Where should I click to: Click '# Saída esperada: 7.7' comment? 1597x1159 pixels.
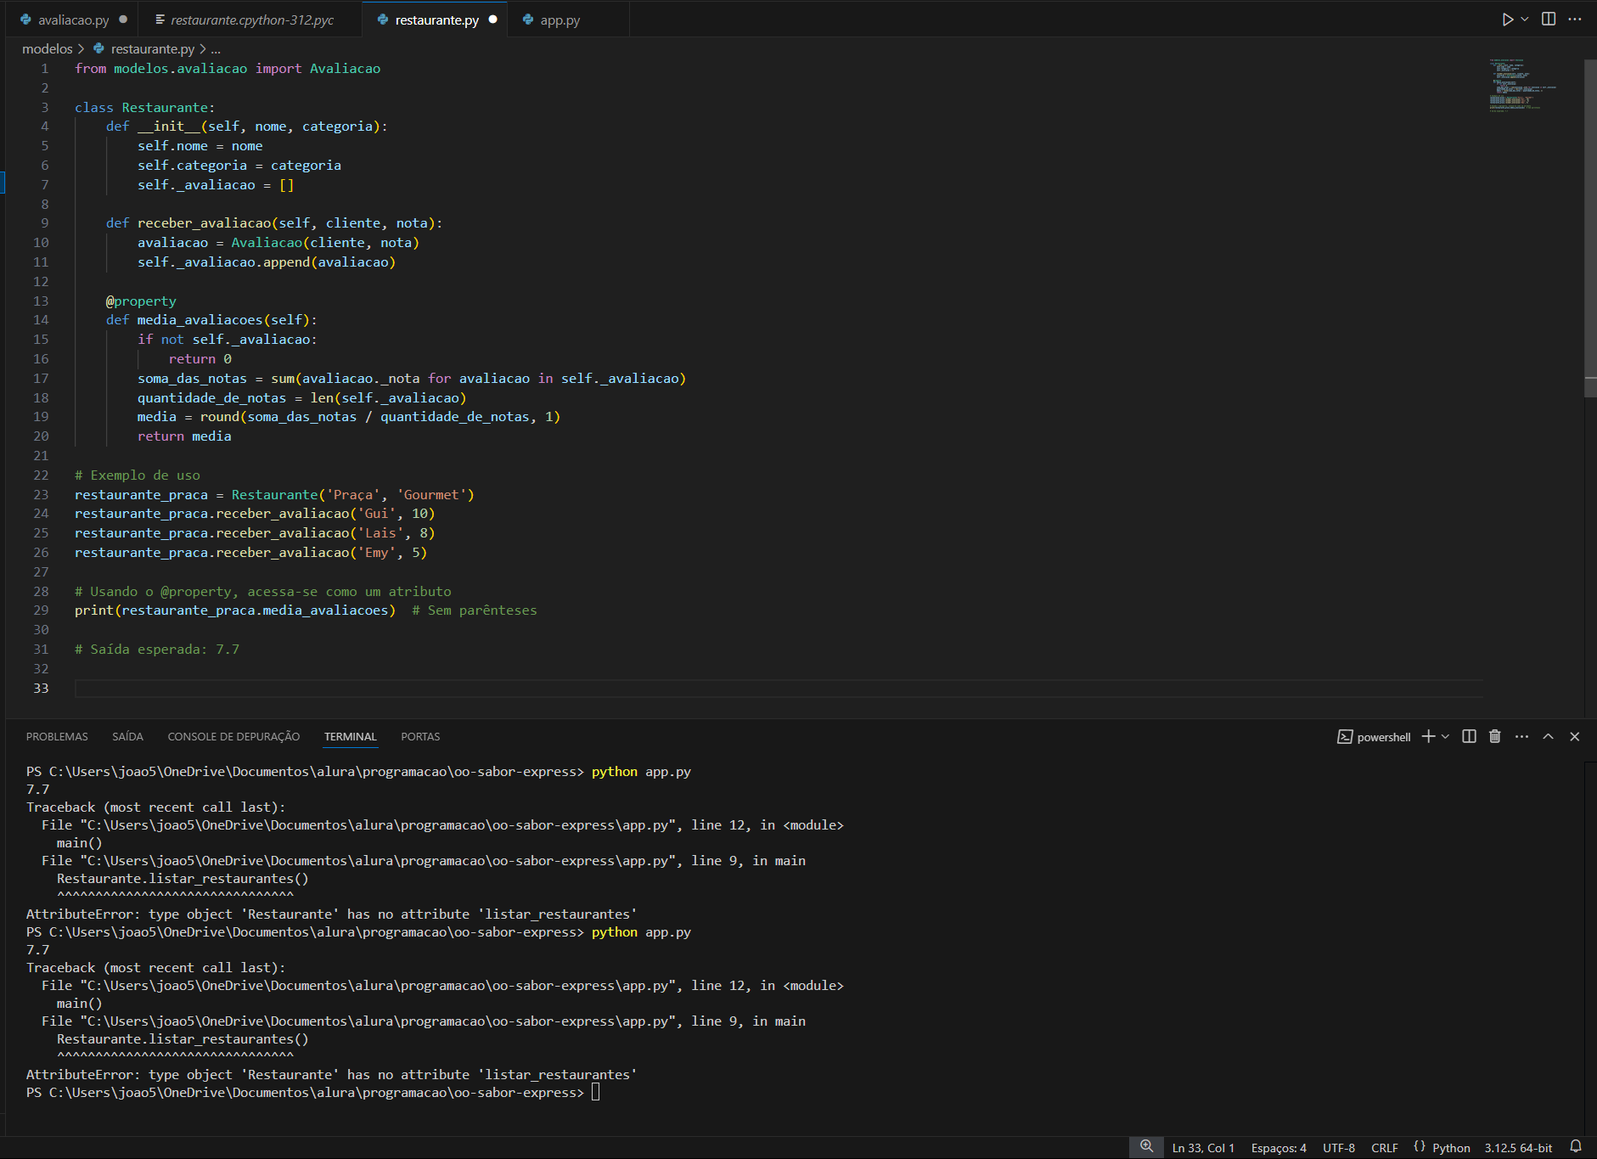[x=157, y=650]
